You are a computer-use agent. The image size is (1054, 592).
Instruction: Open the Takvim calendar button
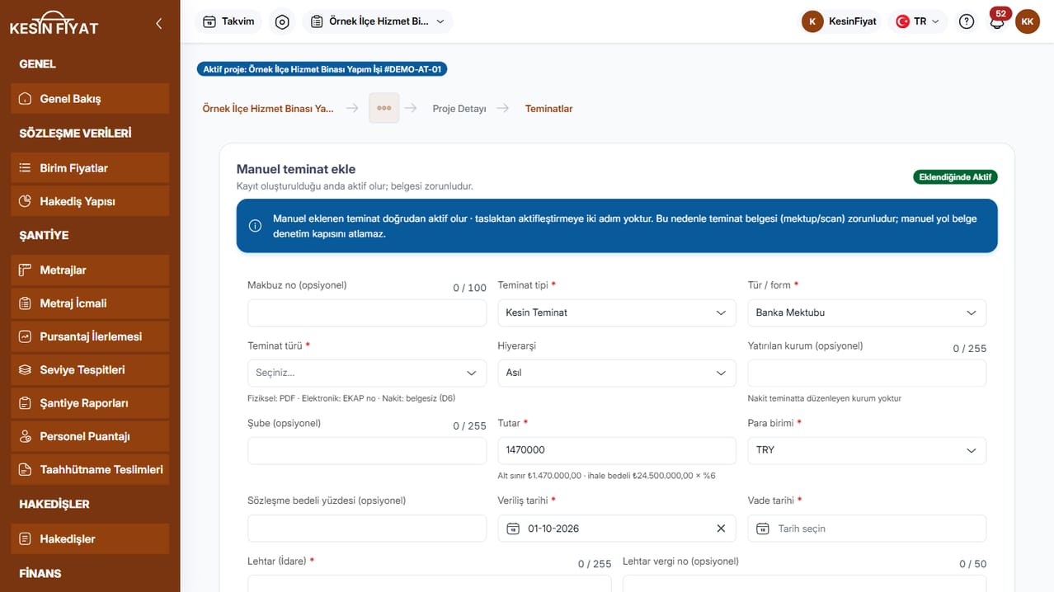[x=228, y=21]
